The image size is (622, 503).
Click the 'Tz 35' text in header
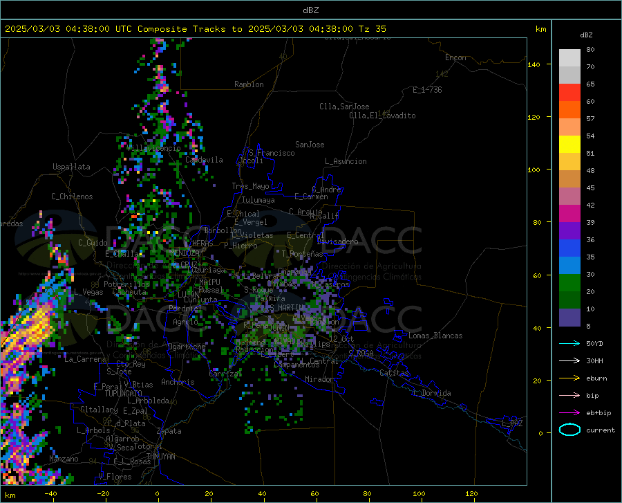click(x=372, y=29)
